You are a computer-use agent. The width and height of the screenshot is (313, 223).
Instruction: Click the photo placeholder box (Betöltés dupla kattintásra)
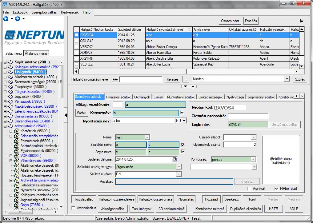click(281, 160)
